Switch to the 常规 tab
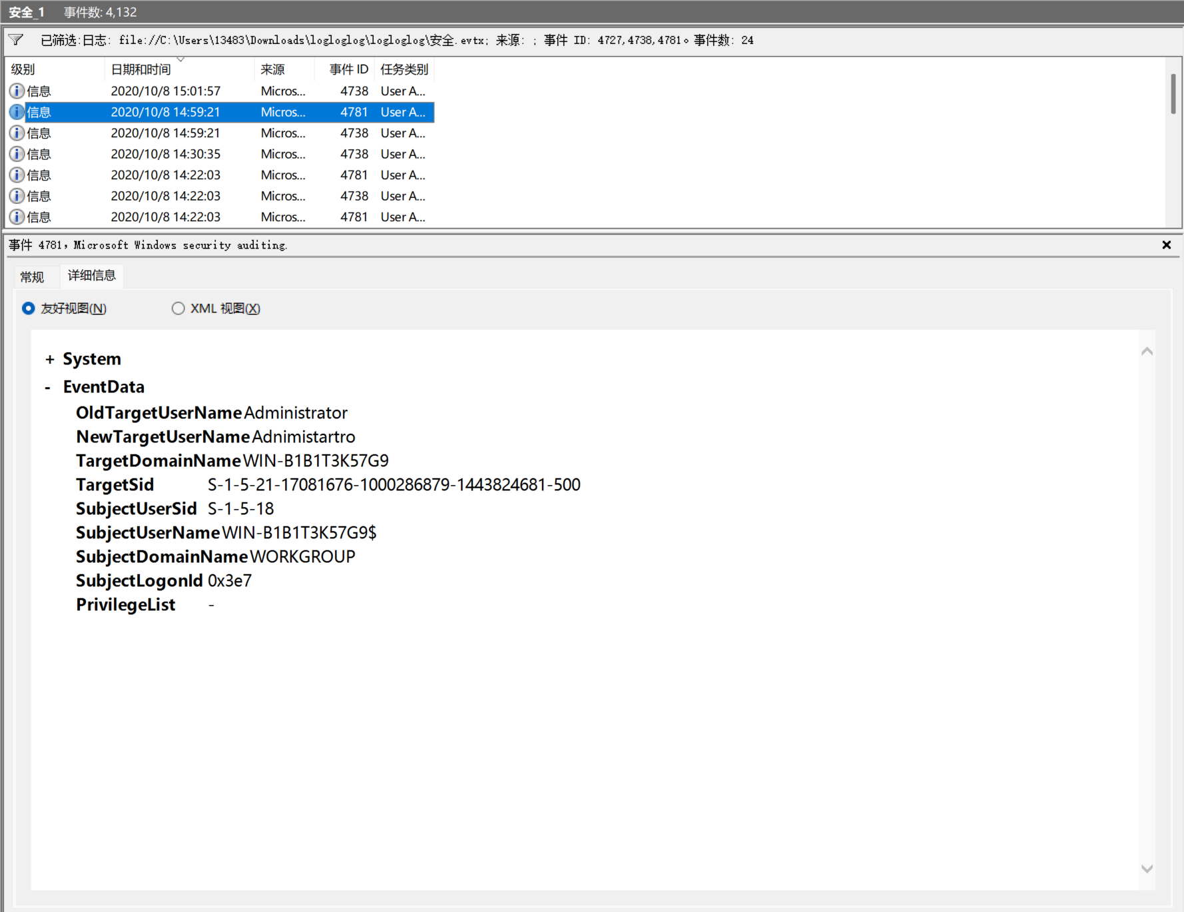 click(32, 276)
